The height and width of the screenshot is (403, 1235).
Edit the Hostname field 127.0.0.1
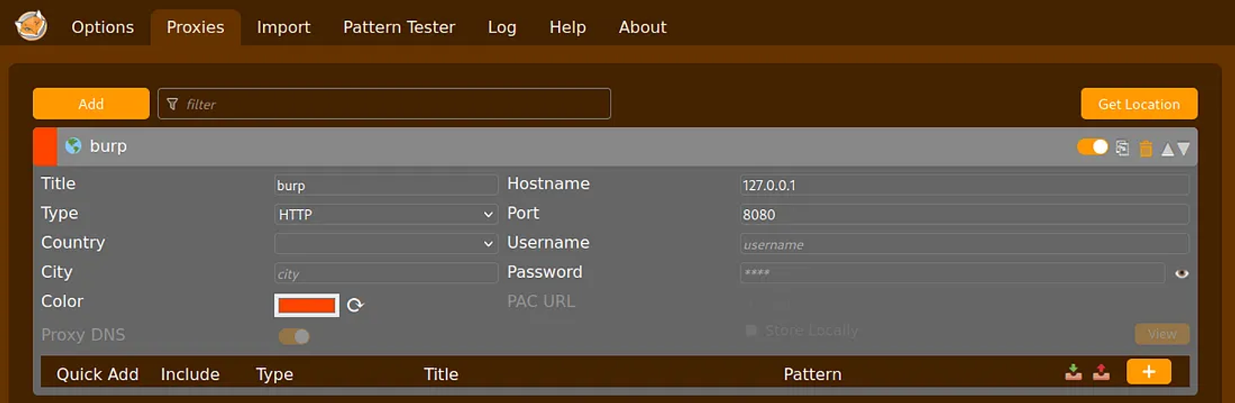click(964, 185)
